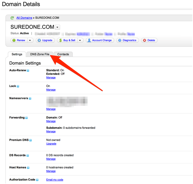Click the 'Standard: On' text
This screenshot has width=193, height=184.
tap(55, 70)
